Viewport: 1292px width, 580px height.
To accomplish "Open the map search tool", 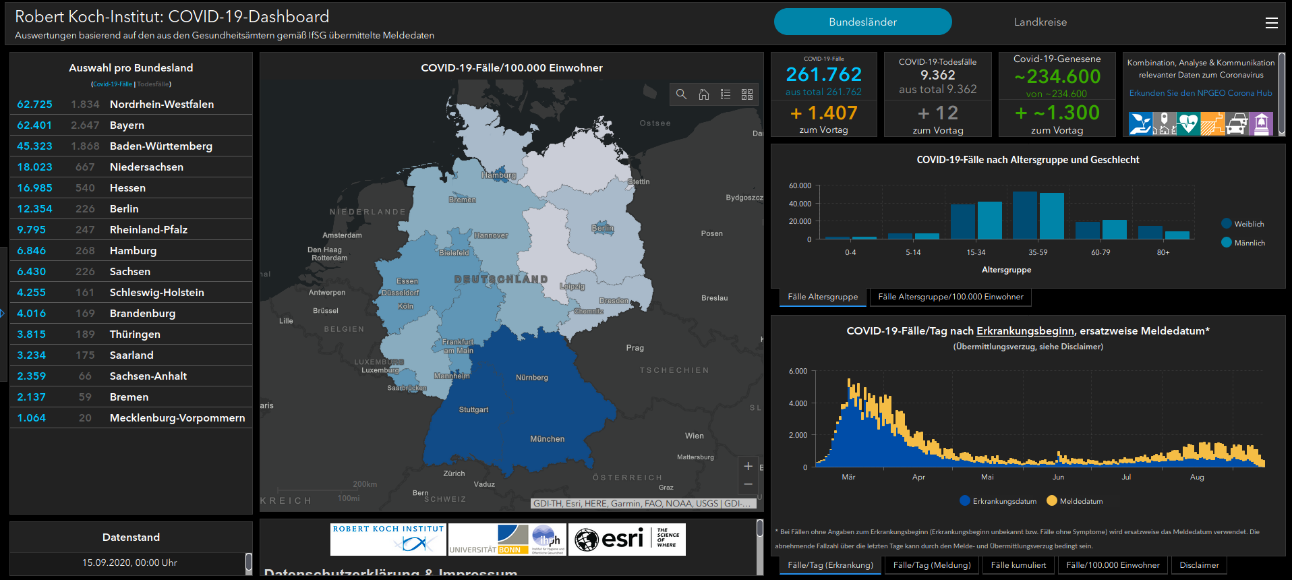I will coord(681,94).
